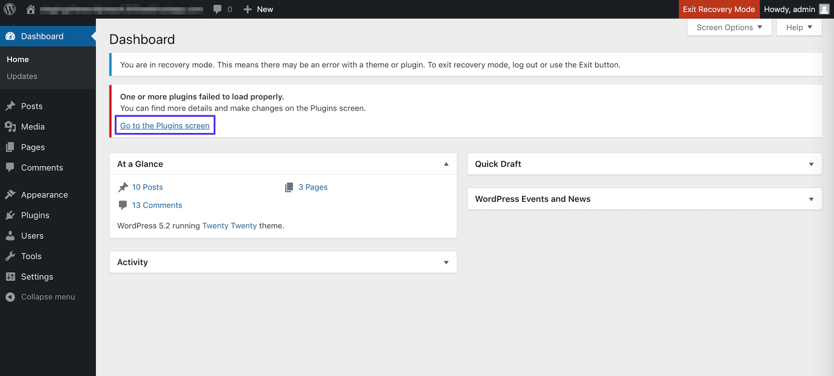The width and height of the screenshot is (834, 376).
Task: Click the WordPress logo in the admin bar
Action: tap(9, 9)
